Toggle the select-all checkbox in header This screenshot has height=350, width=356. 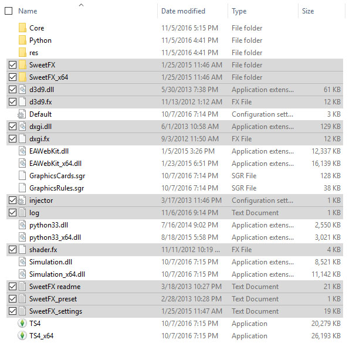pyautogui.click(x=9, y=11)
